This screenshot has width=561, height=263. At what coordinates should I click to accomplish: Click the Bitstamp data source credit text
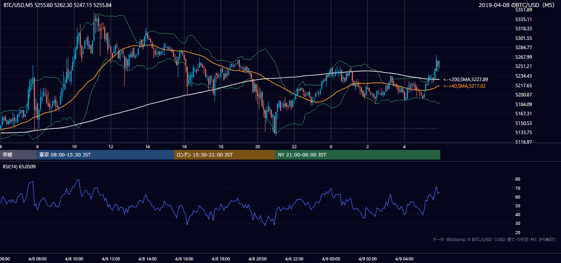click(x=494, y=240)
